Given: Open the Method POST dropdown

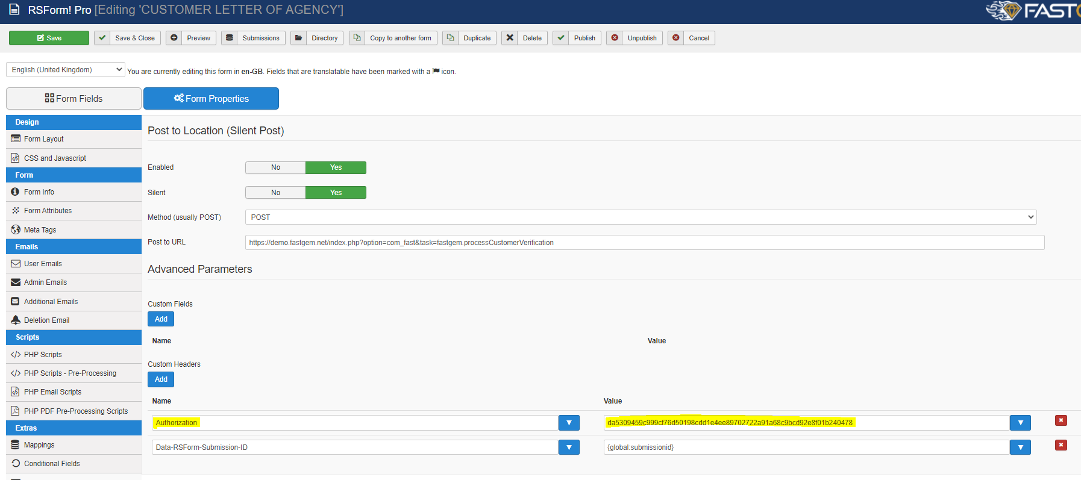Looking at the screenshot, I should coord(641,217).
